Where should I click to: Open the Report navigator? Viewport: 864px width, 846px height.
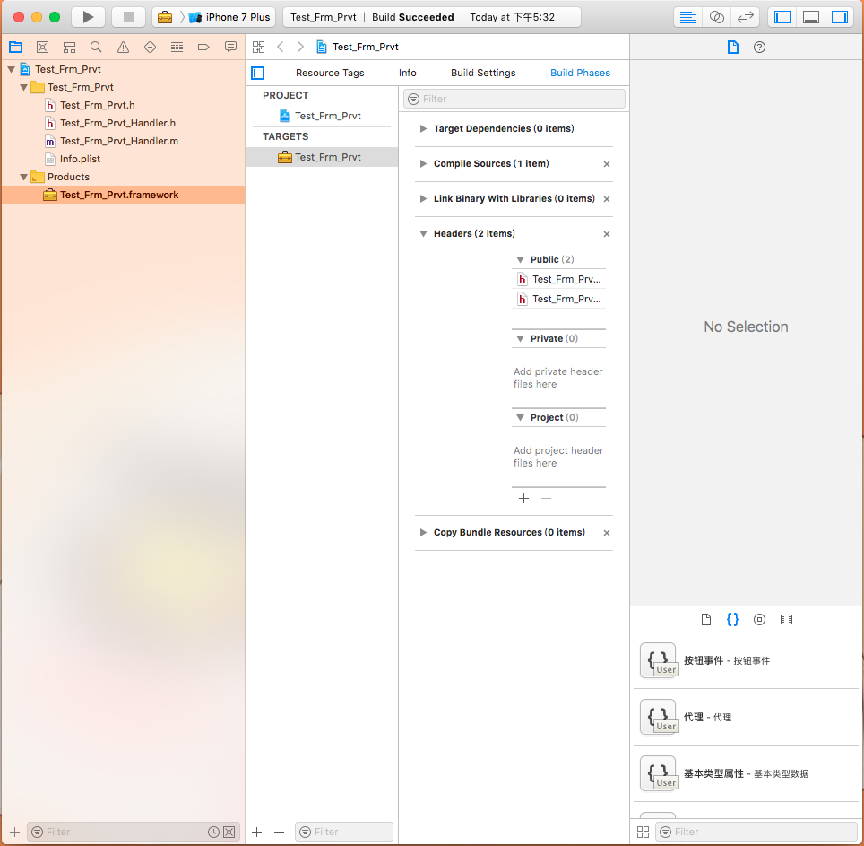tap(230, 47)
